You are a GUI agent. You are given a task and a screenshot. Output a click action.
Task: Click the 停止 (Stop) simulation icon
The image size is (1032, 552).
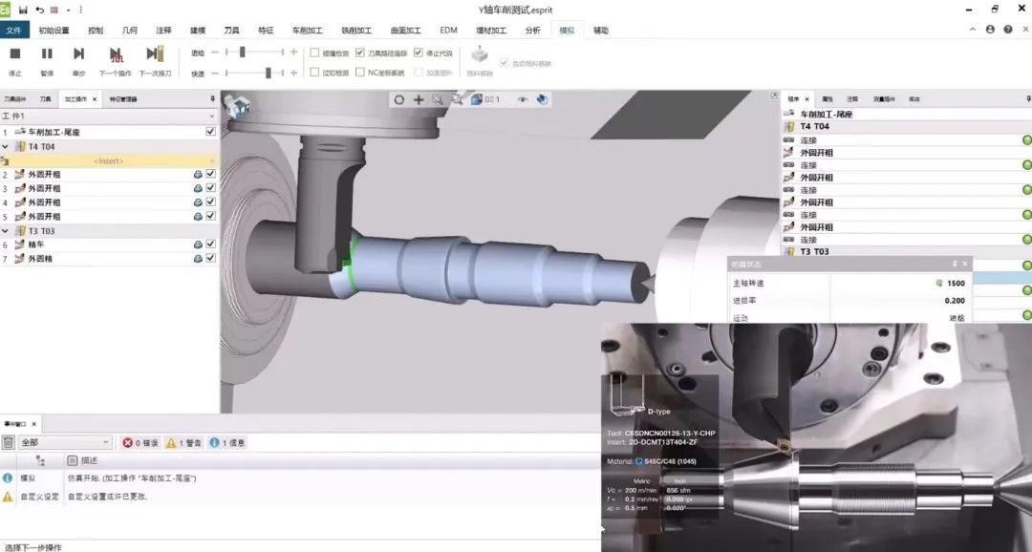pos(15,54)
